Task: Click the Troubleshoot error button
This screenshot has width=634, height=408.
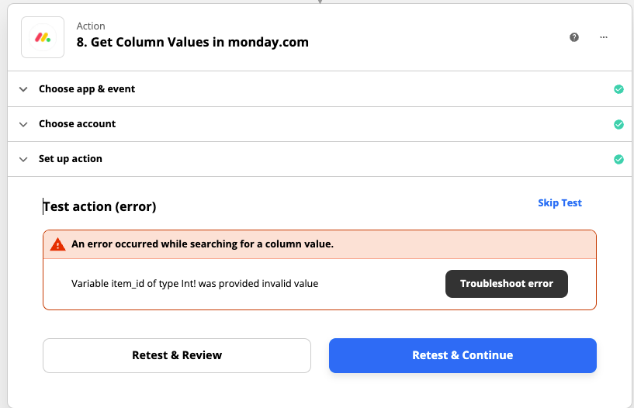Action: 507,284
